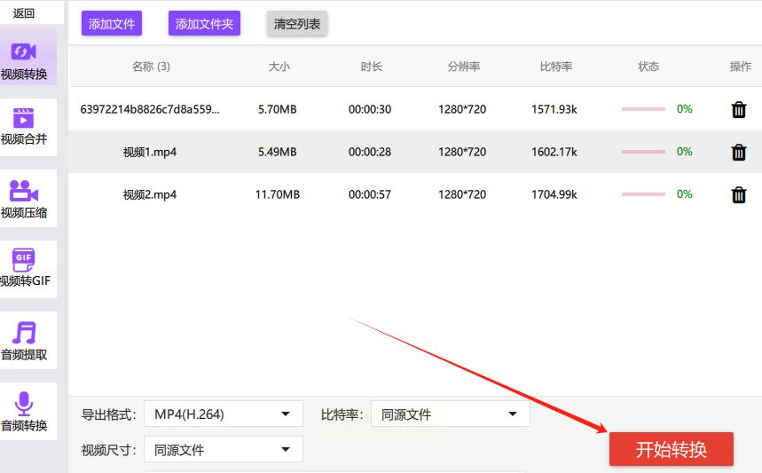Open the 比特率 同源文件 dropdown
The image size is (762, 473).
450,414
